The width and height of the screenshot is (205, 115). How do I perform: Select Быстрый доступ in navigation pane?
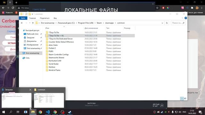32,30
